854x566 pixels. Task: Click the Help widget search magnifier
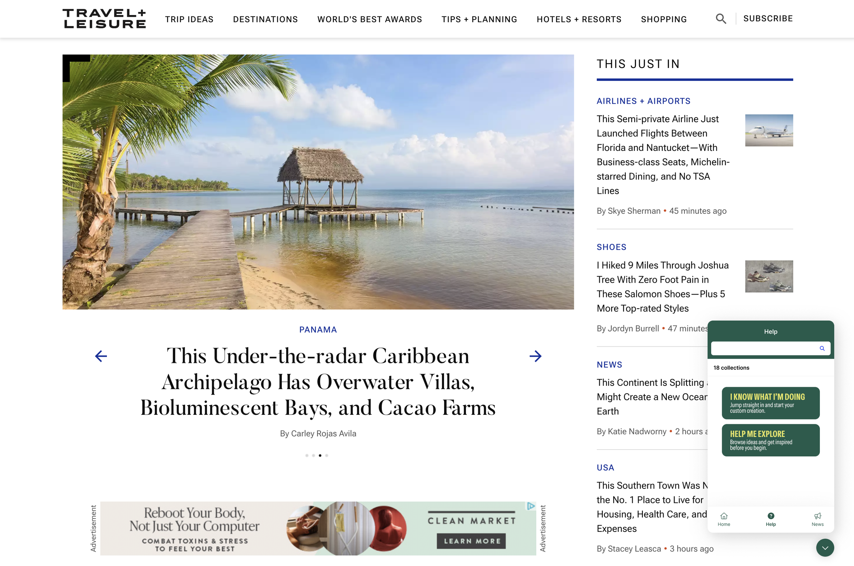pyautogui.click(x=822, y=348)
